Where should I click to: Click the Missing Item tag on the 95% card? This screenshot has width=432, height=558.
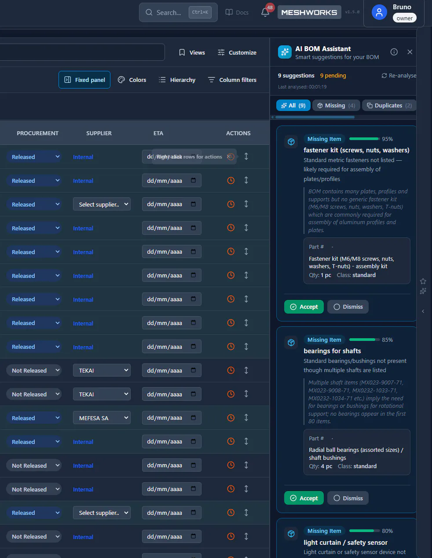click(324, 139)
